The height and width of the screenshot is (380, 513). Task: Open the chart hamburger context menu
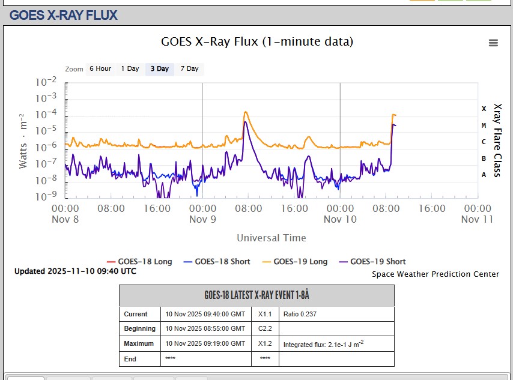click(493, 43)
